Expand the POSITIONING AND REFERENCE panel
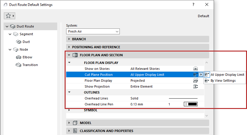The width and height of the screenshot is (247, 135). (x=69, y=47)
